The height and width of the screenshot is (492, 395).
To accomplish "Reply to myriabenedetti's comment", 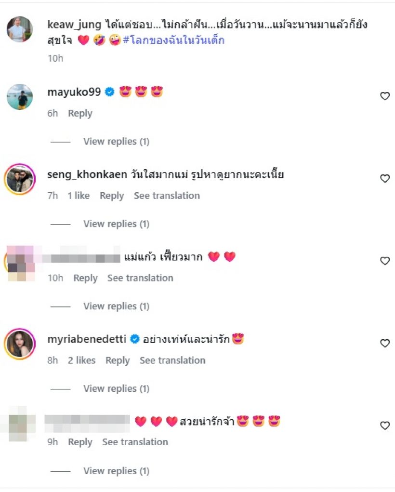I will click(x=118, y=360).
